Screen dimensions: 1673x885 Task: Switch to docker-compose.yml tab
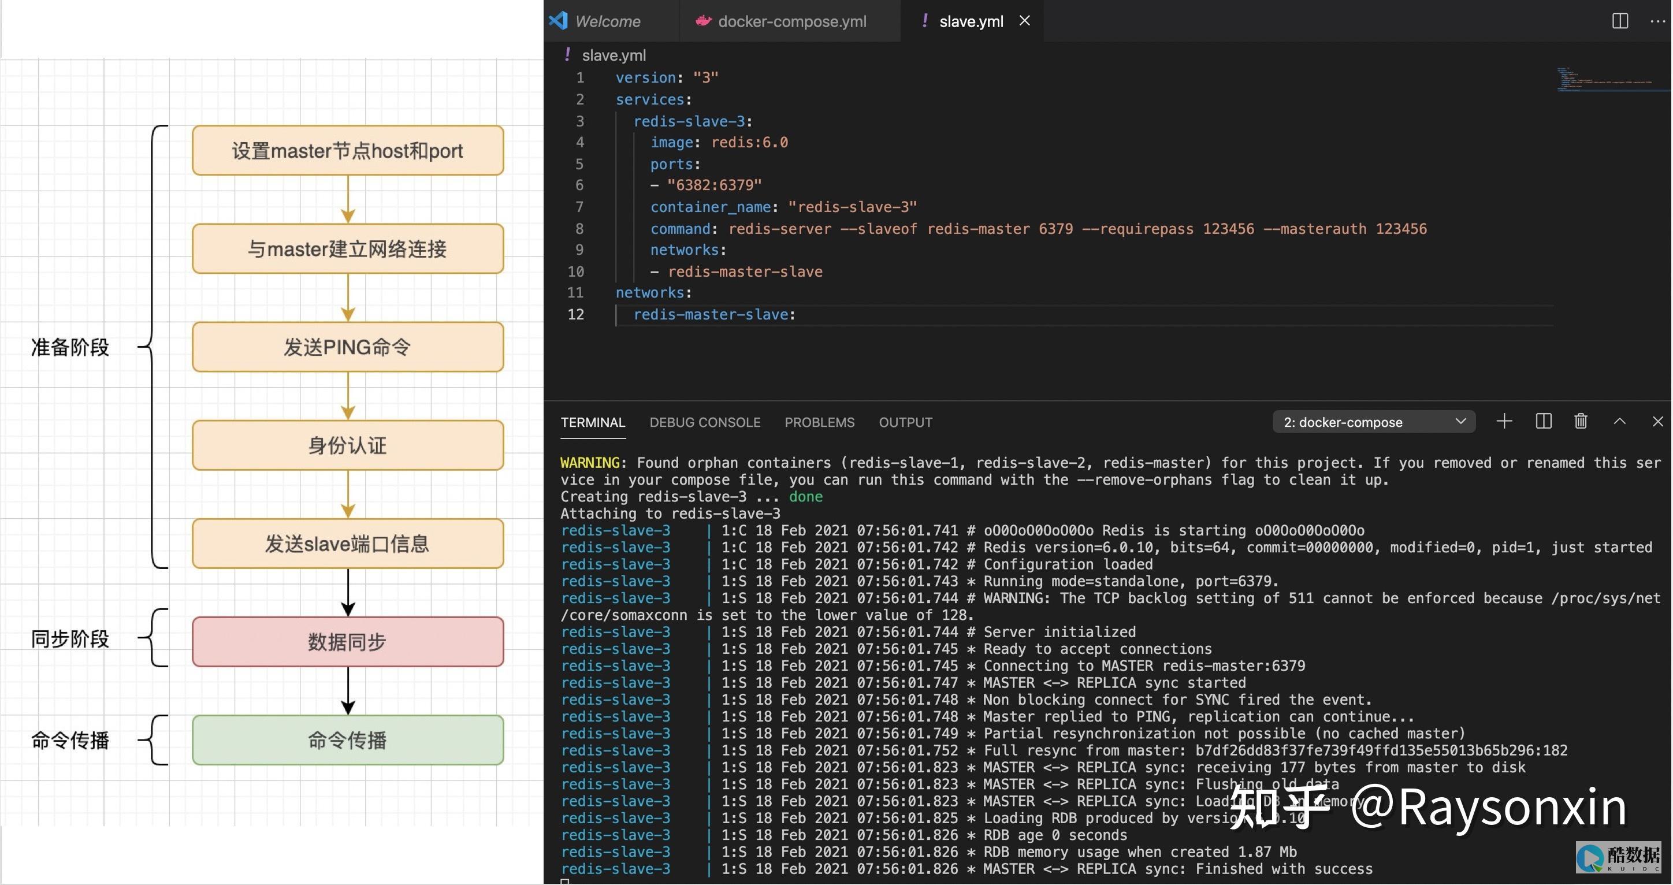(791, 21)
